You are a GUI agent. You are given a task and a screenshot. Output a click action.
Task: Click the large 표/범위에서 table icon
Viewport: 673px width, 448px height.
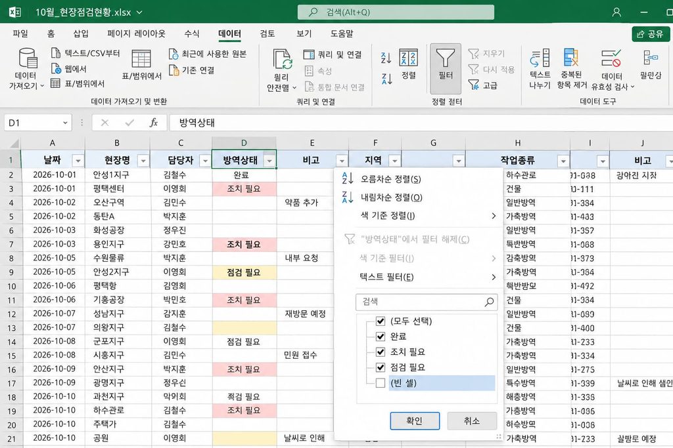(x=141, y=59)
